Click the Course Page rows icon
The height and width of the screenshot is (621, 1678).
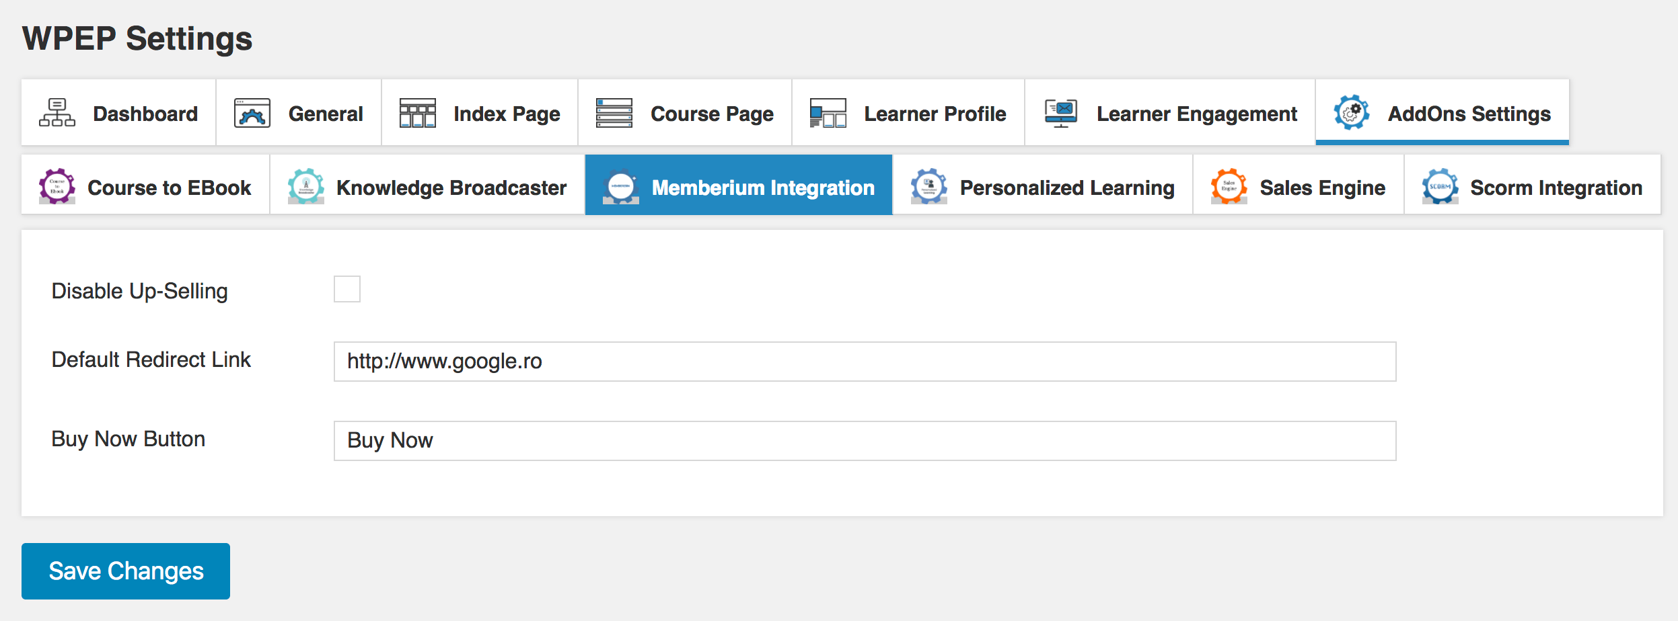coord(614,113)
